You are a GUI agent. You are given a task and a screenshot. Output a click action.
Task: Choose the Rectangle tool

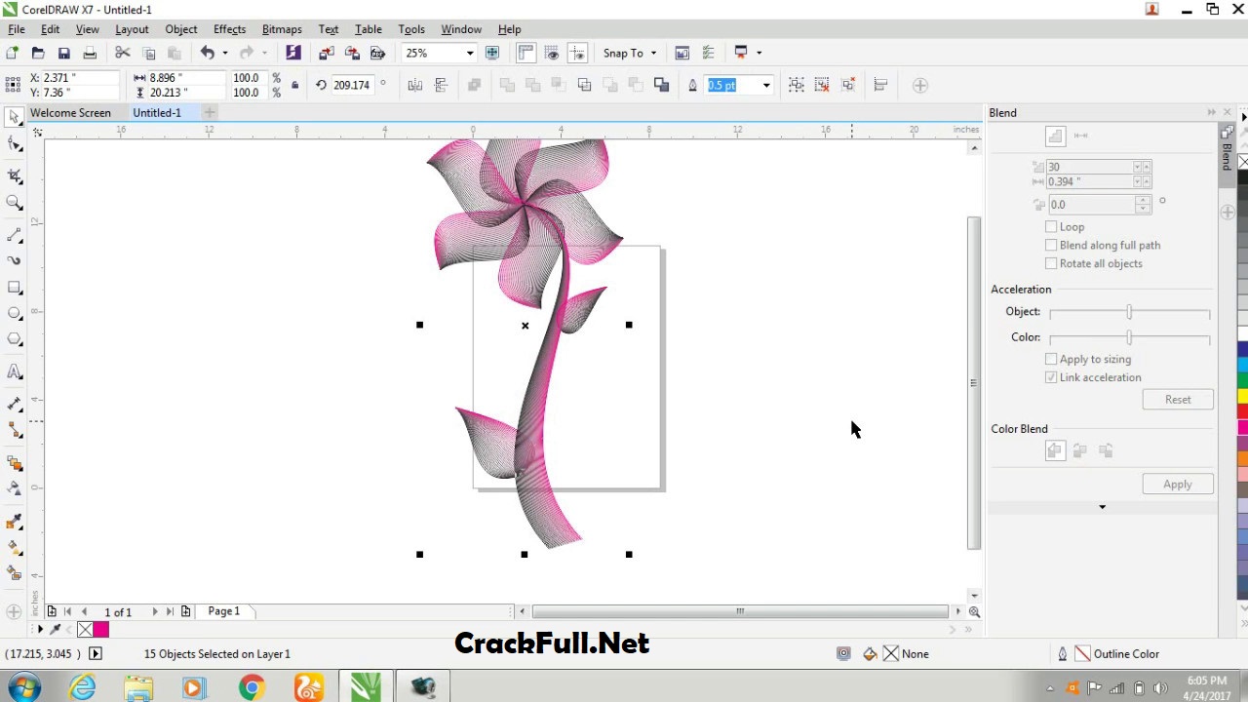[15, 288]
